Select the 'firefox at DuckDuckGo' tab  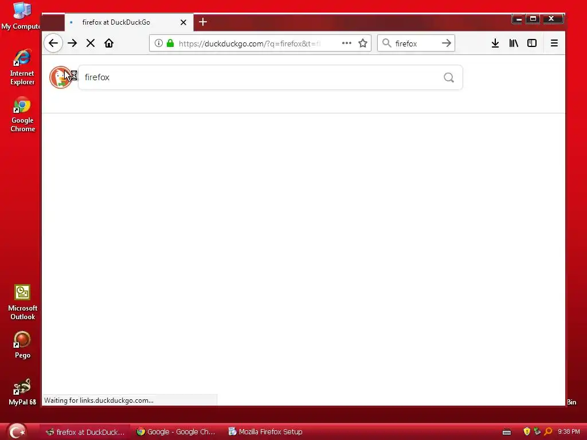(x=129, y=22)
